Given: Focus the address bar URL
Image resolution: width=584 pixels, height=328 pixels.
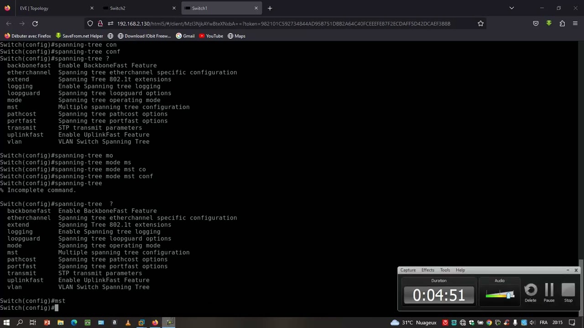Looking at the screenshot, I should (x=283, y=24).
